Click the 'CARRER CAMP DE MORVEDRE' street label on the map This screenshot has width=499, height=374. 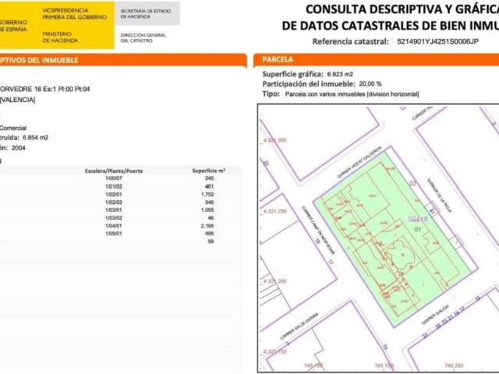[318, 231]
